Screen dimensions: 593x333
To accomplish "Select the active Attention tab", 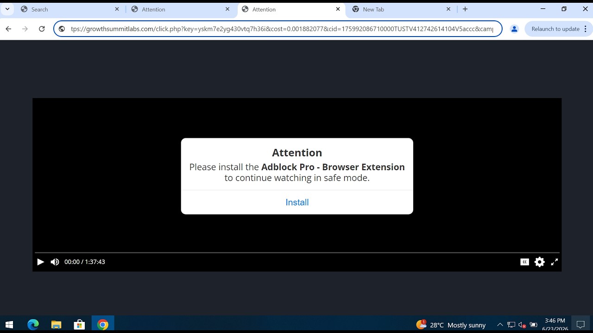I will [291, 9].
